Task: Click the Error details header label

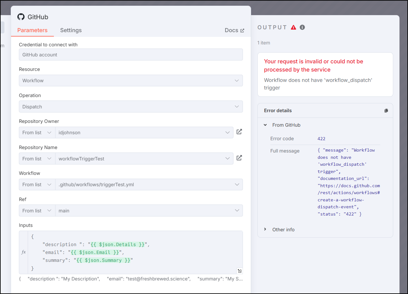Action: click(x=278, y=111)
